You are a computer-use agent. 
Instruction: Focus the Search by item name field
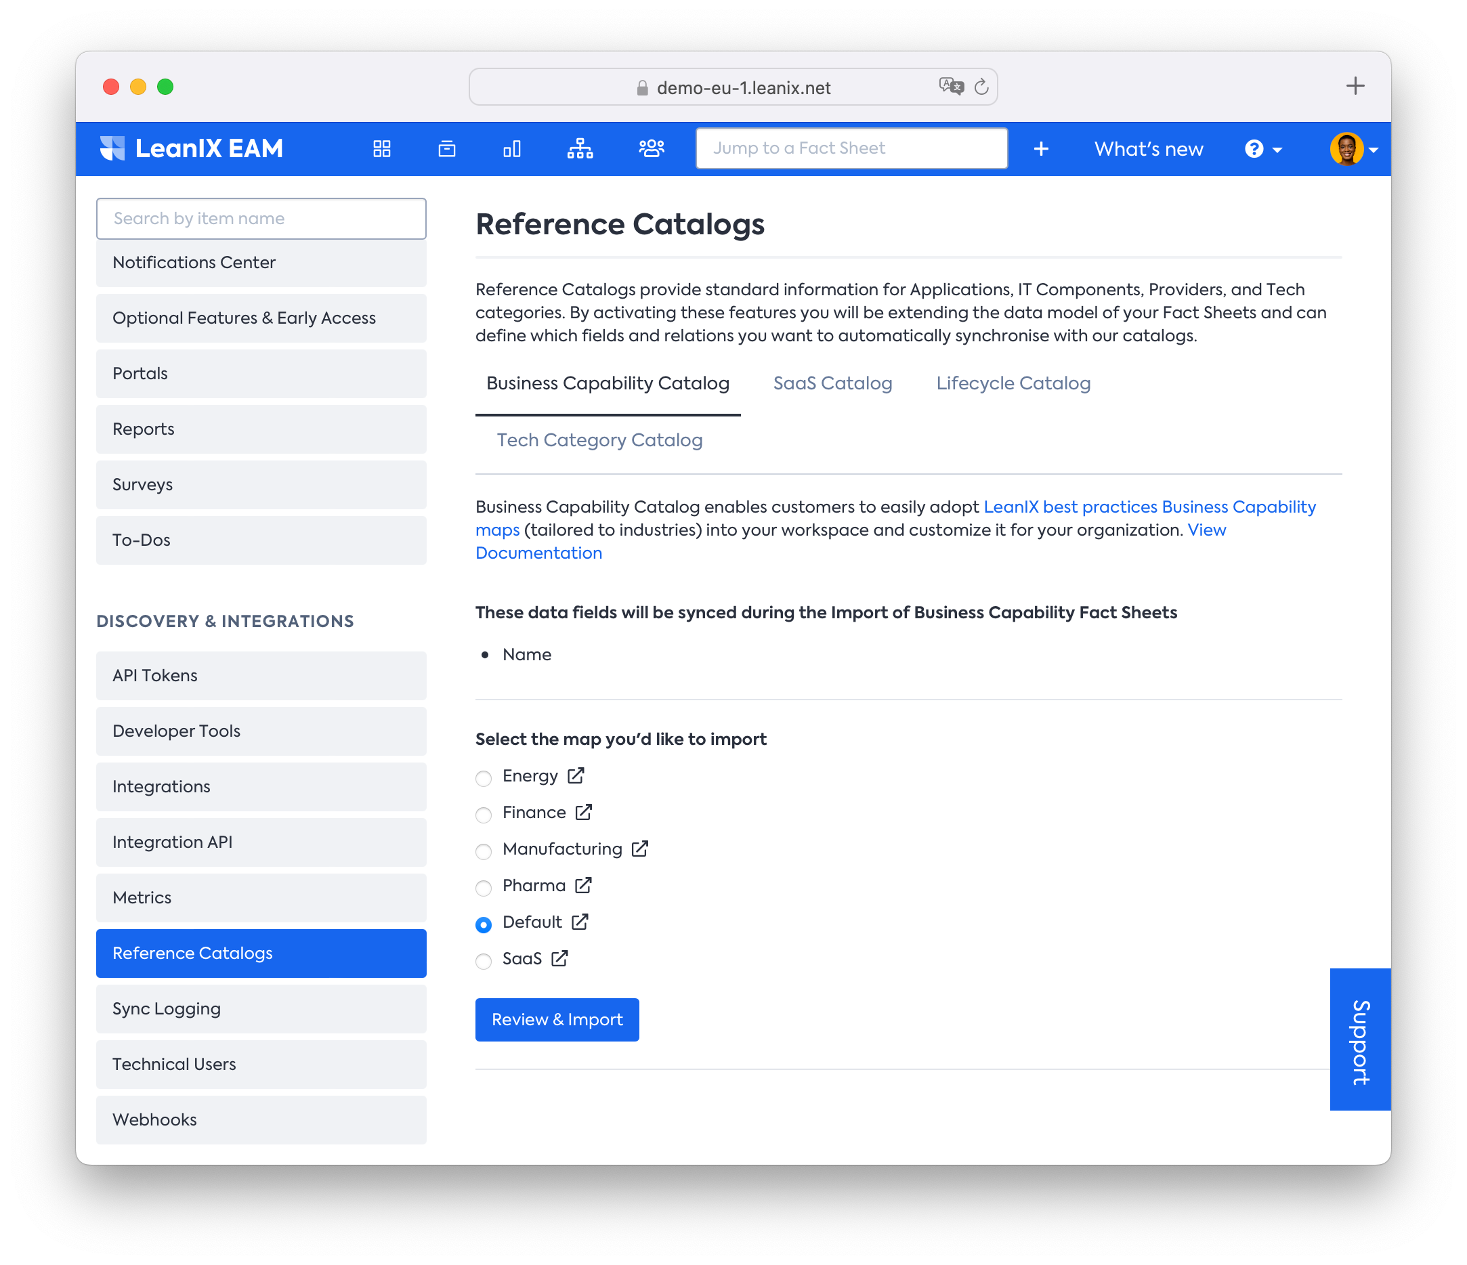261,218
